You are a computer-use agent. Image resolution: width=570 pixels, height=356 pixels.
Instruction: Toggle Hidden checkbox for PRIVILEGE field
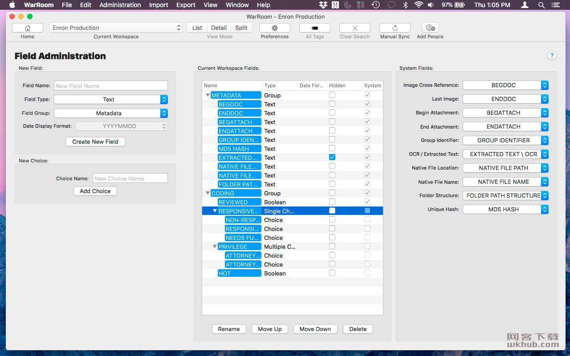click(x=332, y=246)
